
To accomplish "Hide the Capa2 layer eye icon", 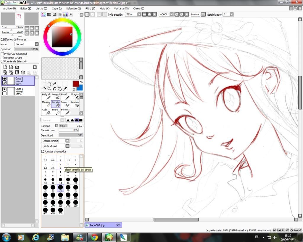I will point(4,79).
